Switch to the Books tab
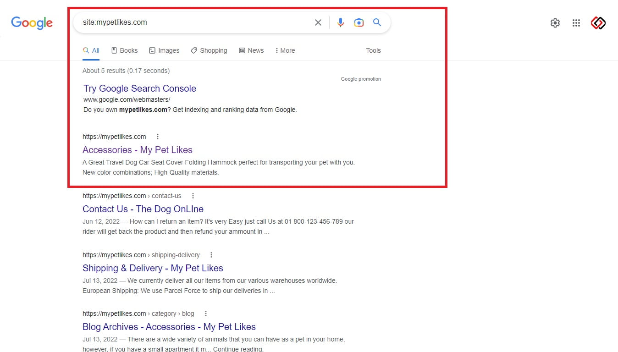Screen dimensions: 618x352 [x=125, y=50]
